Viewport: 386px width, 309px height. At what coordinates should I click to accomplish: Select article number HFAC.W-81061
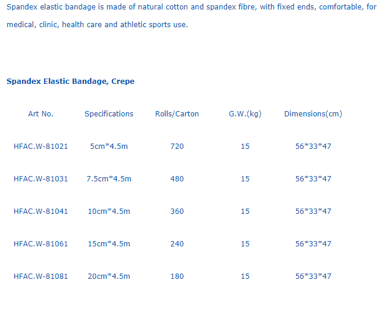click(41, 244)
